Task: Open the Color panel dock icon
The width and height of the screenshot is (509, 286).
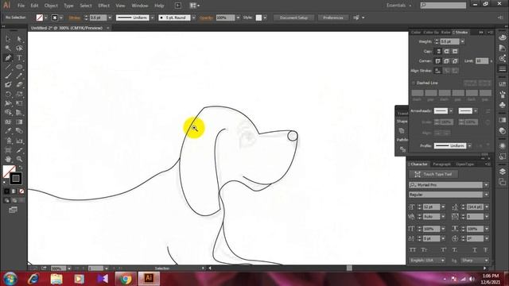Action: click(x=502, y=37)
